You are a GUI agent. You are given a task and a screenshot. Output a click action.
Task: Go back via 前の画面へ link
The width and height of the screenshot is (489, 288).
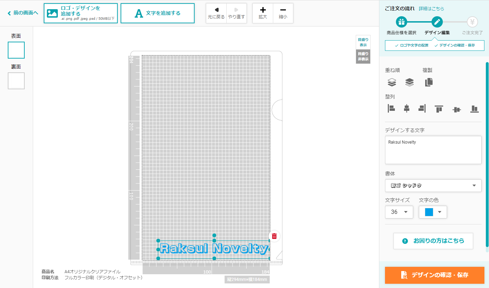tap(23, 13)
